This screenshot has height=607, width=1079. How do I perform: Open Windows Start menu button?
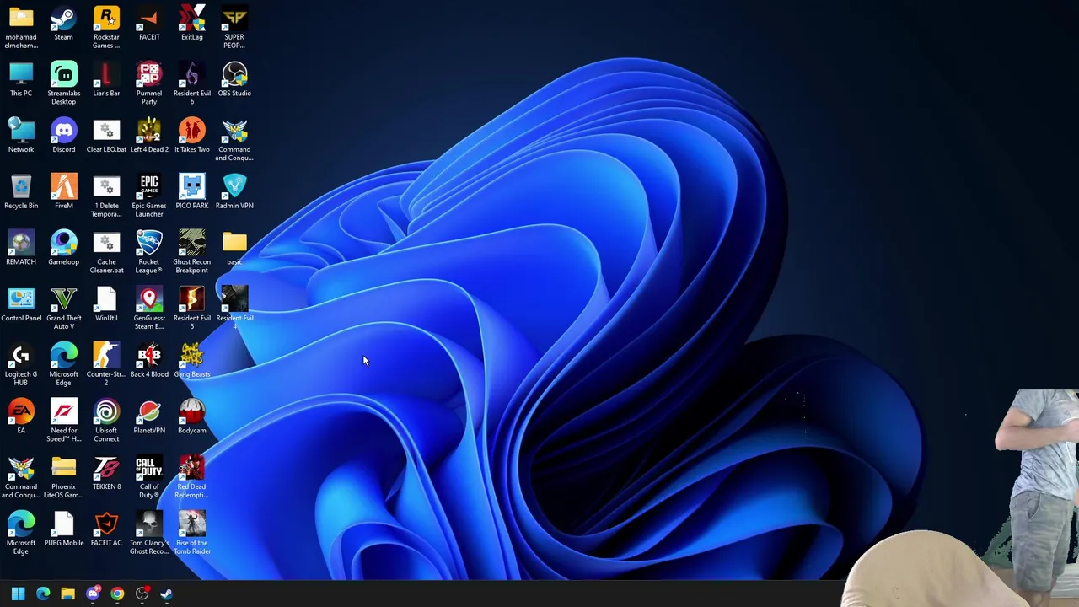coord(18,594)
